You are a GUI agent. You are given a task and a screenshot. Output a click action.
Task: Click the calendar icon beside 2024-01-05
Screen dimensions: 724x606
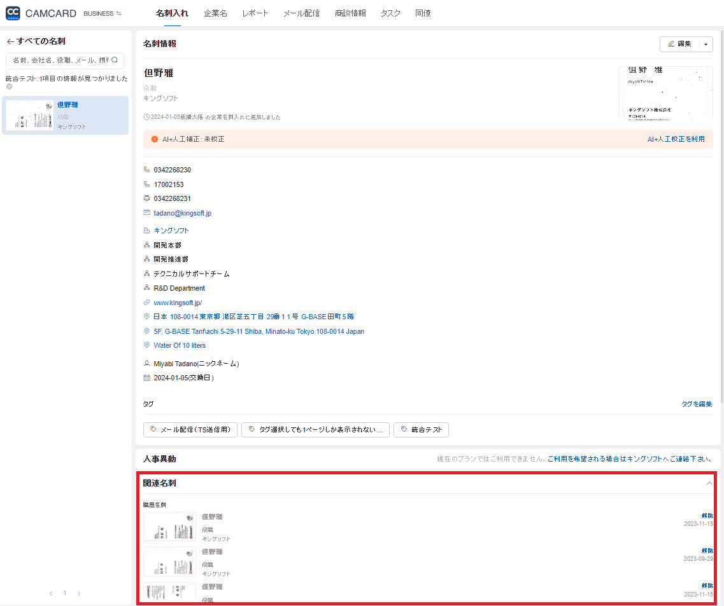[147, 378]
